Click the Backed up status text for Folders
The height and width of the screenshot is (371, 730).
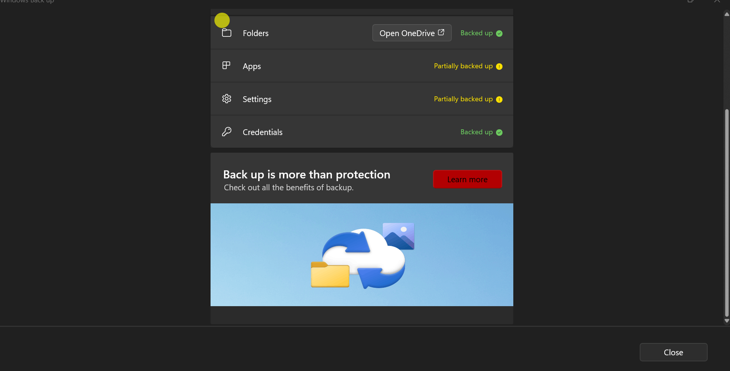coord(477,33)
